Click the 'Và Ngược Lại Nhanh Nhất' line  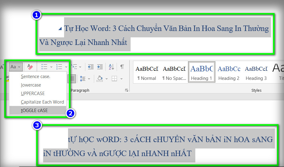pos(83,43)
